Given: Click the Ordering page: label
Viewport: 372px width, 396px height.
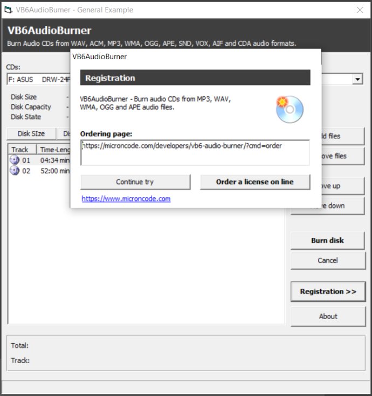Looking at the screenshot, I should tap(106, 134).
